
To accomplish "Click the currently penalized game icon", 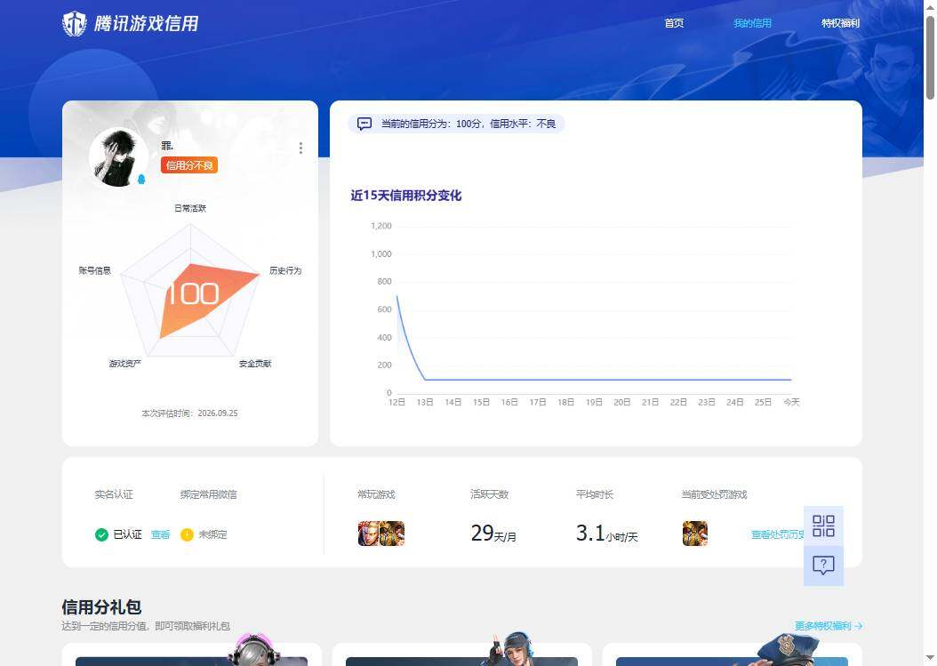I will point(695,534).
